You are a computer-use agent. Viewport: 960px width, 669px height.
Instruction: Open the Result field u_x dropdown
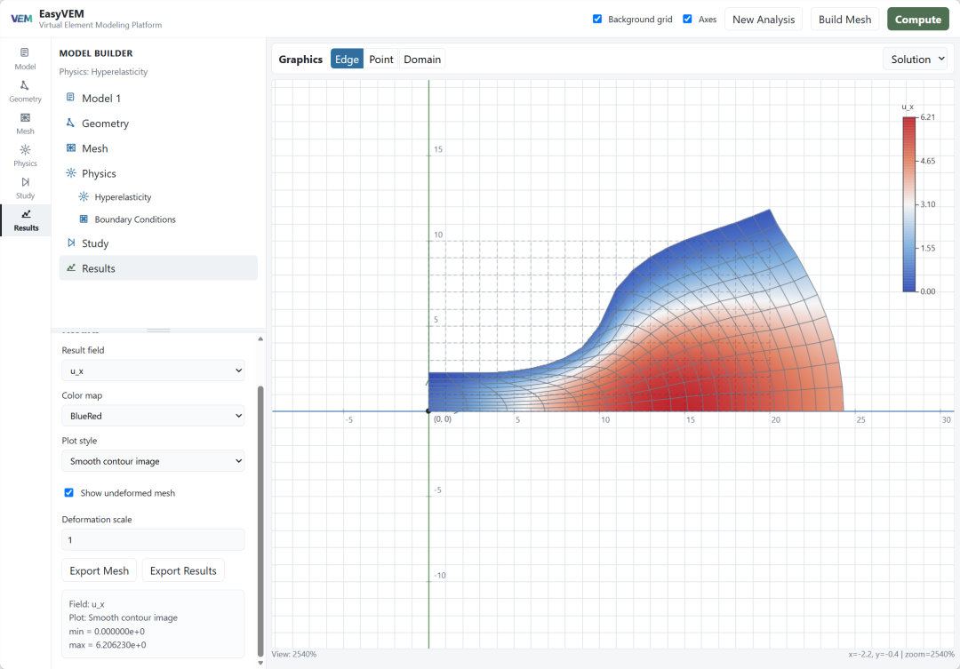click(x=153, y=370)
